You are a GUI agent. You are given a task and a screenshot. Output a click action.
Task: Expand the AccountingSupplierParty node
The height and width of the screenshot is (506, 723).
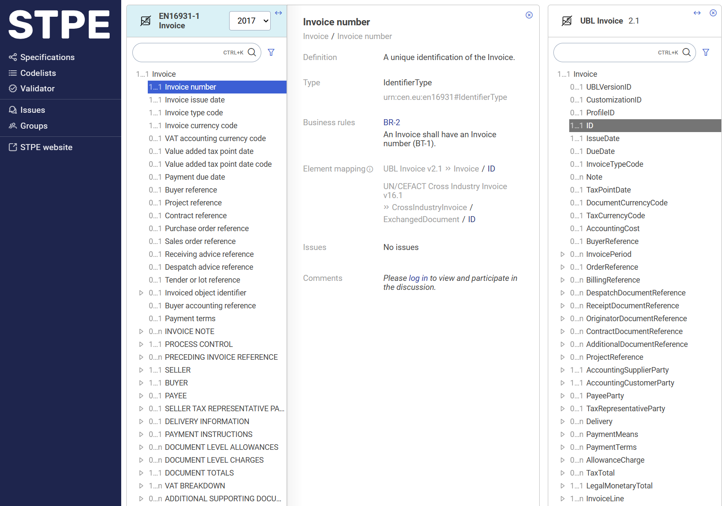(562, 370)
